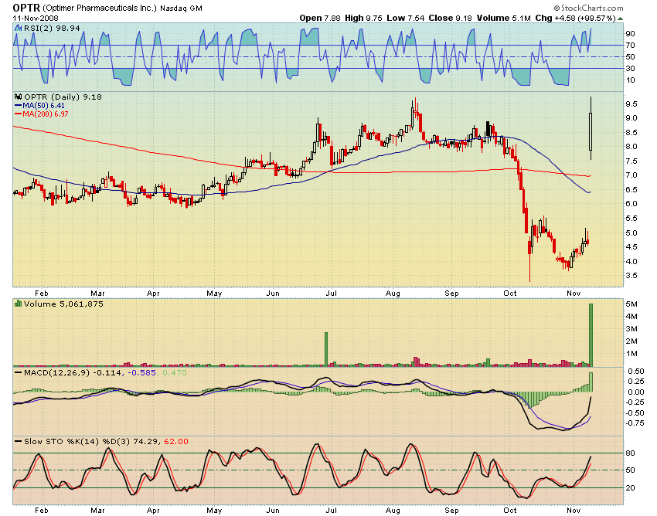Click the OPTR ticker symbol in the title
The image size is (657, 516).
coord(26,8)
